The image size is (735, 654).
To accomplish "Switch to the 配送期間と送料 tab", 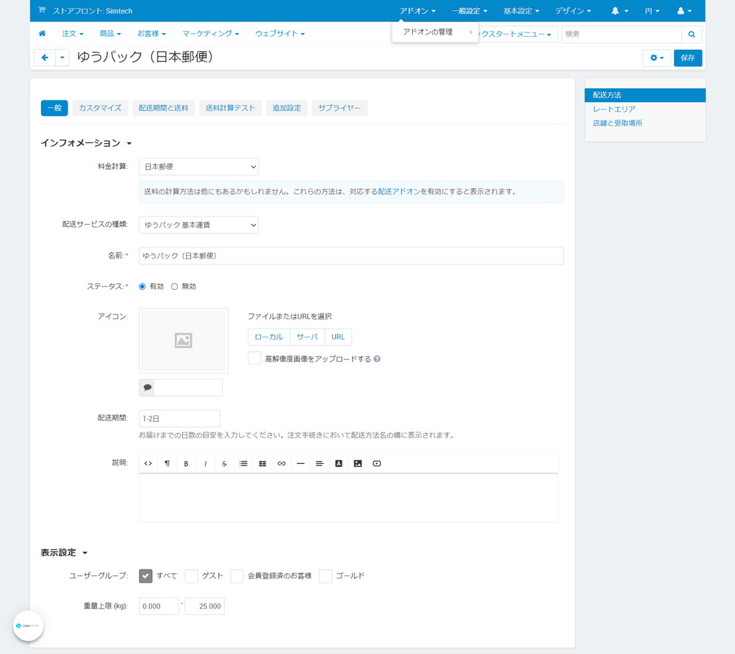I will coord(163,108).
